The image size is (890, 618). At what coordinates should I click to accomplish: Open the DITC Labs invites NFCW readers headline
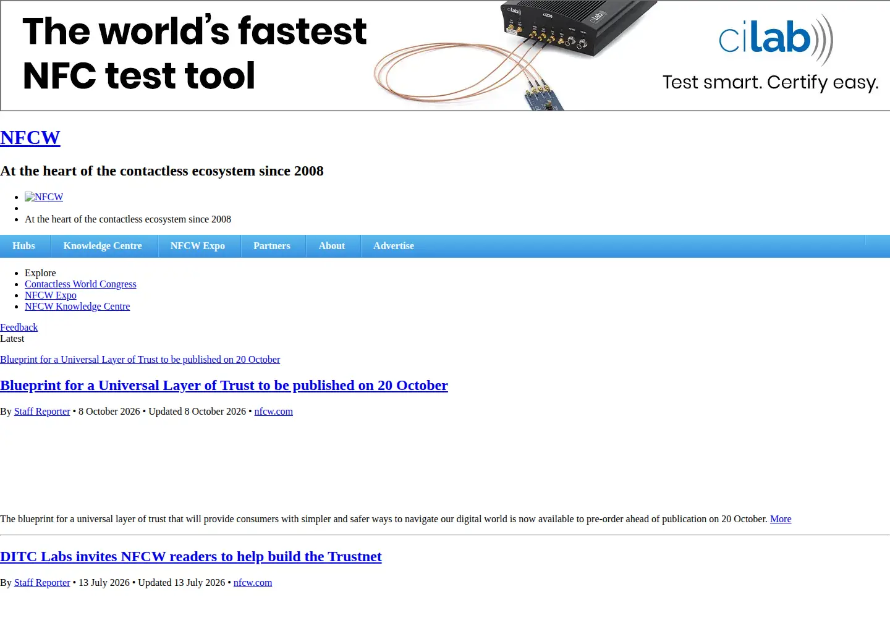[x=191, y=557]
